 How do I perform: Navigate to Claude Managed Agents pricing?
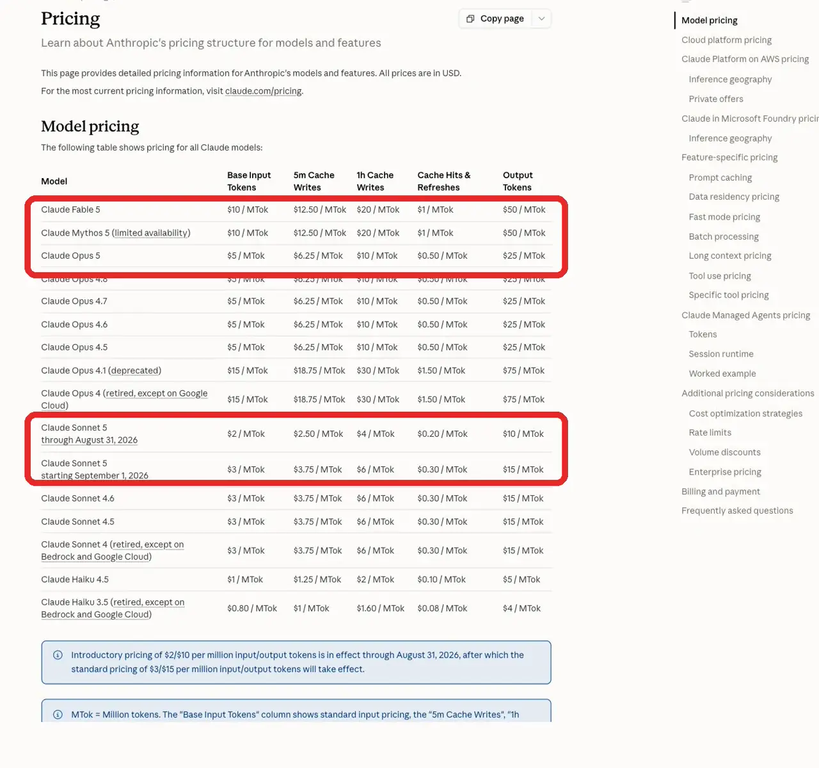pyautogui.click(x=745, y=315)
